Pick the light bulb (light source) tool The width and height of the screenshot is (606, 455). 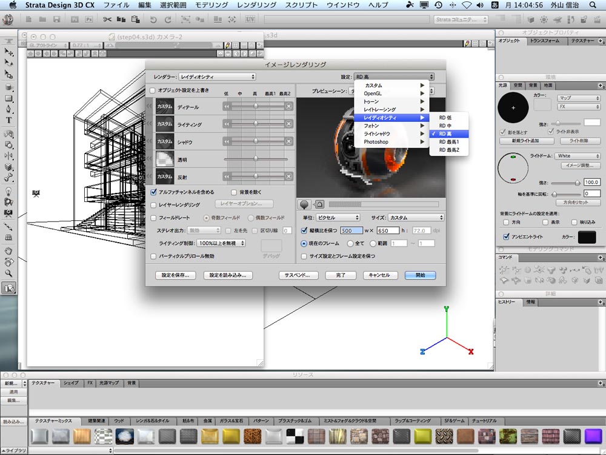8,191
